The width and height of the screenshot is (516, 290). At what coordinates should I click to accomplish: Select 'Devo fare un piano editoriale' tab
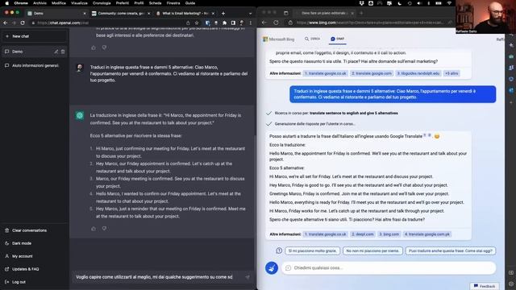coord(325,13)
